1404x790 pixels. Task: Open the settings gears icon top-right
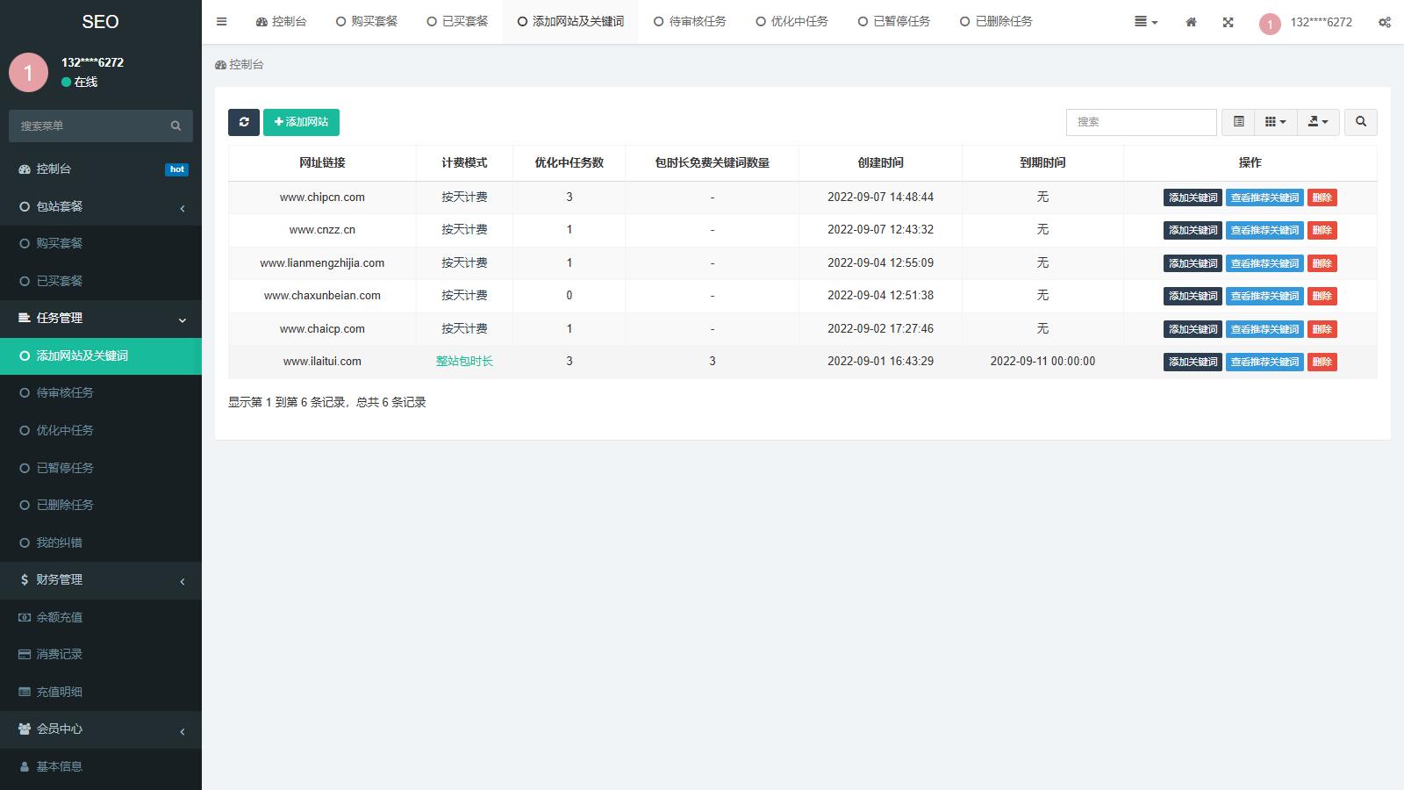pyautogui.click(x=1384, y=22)
